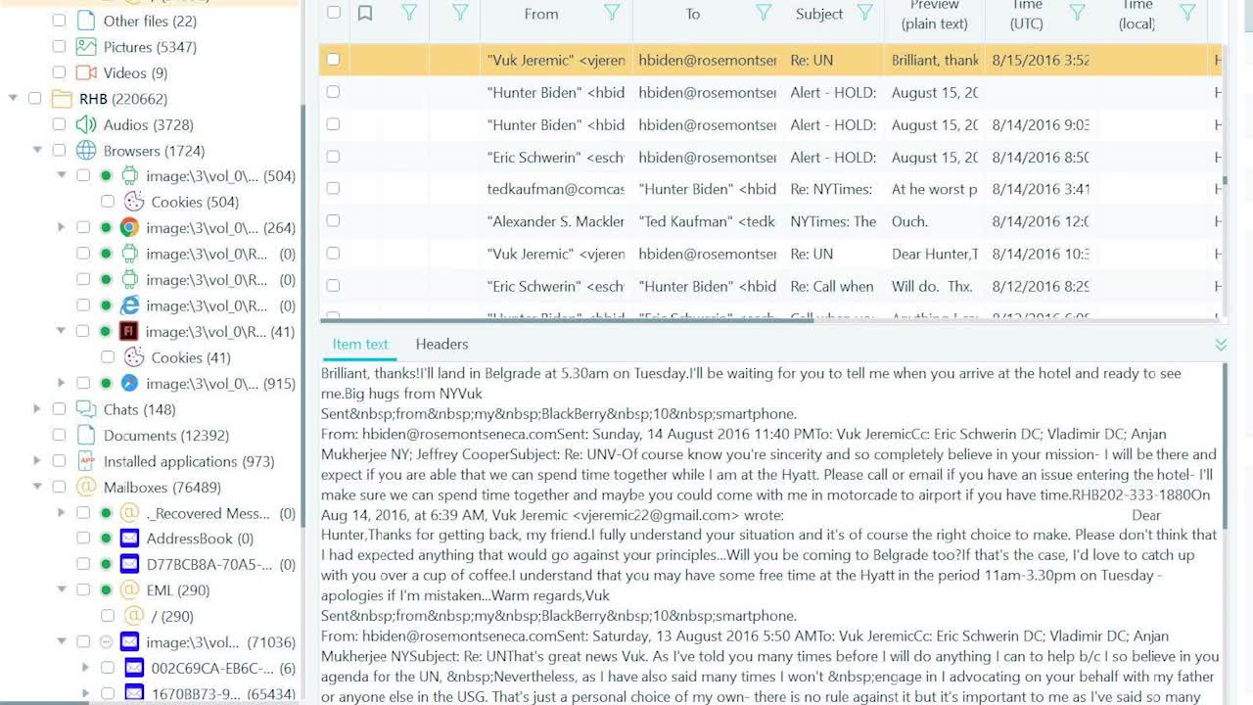Tick the Audios (3728) checkbox

tap(59, 124)
